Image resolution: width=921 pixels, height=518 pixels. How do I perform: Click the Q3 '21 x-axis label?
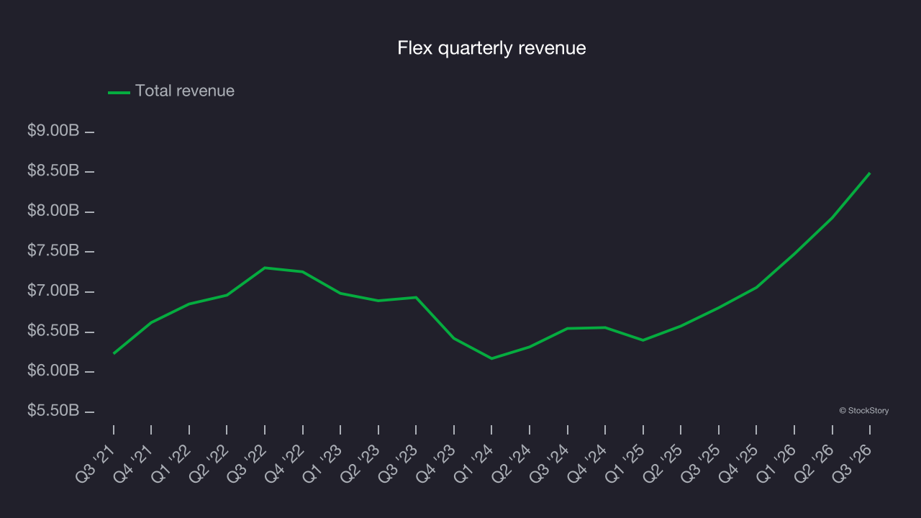pos(96,463)
